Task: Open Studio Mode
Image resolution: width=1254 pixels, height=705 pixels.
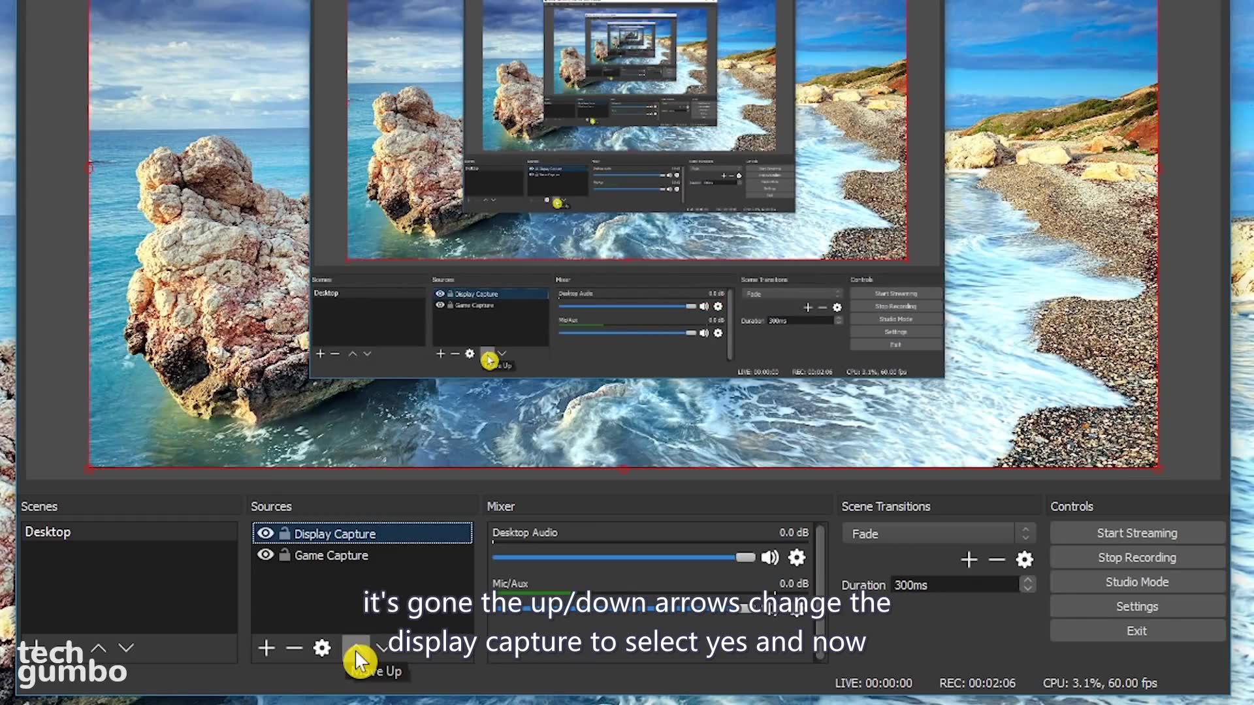Action: tap(1136, 582)
